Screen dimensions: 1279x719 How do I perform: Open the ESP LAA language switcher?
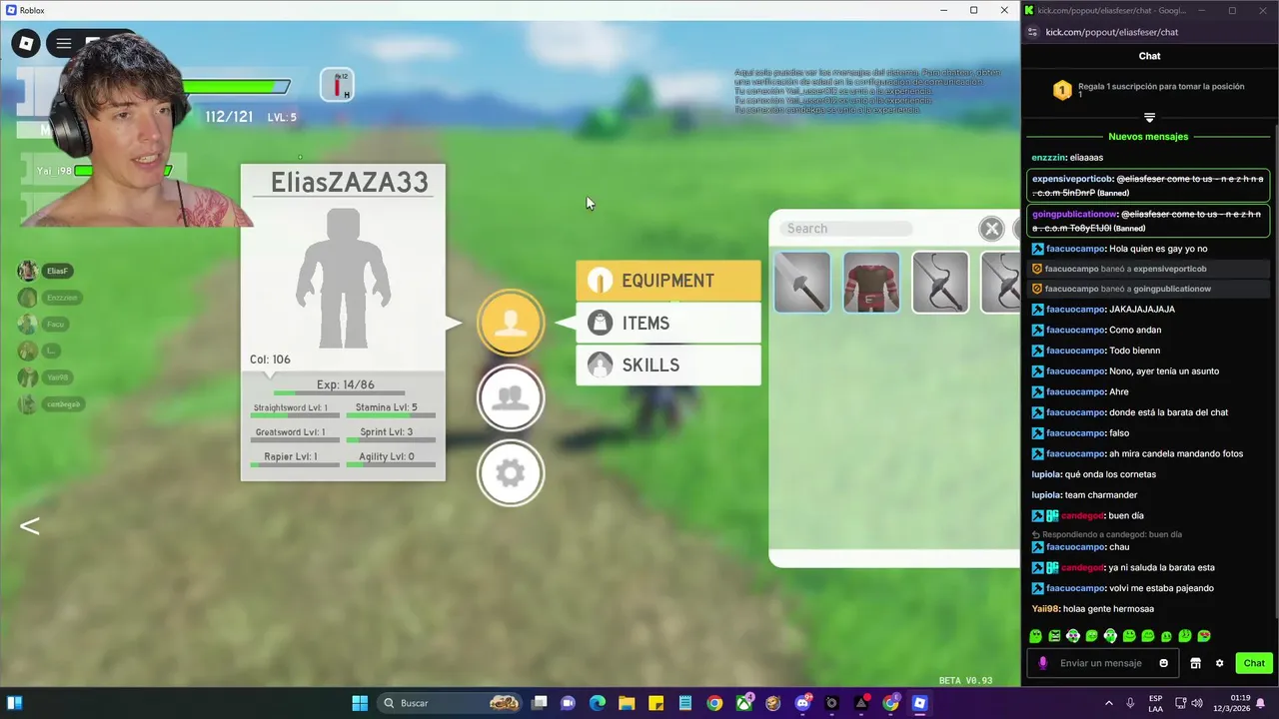point(1155,703)
